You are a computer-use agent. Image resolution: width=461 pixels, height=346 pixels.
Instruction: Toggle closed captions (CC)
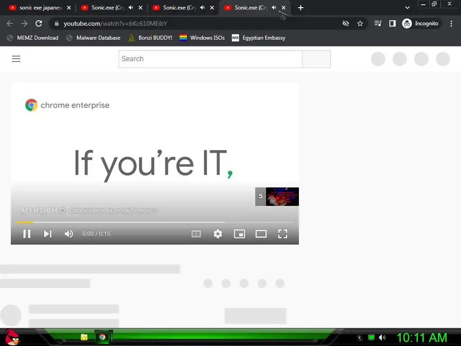point(196,234)
